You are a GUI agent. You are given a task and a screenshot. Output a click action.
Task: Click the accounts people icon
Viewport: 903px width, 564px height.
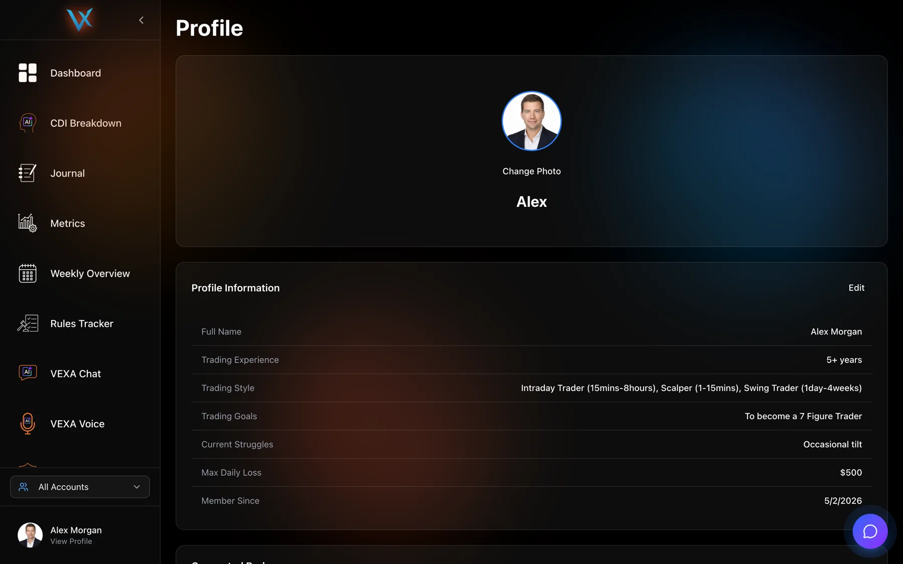click(23, 487)
